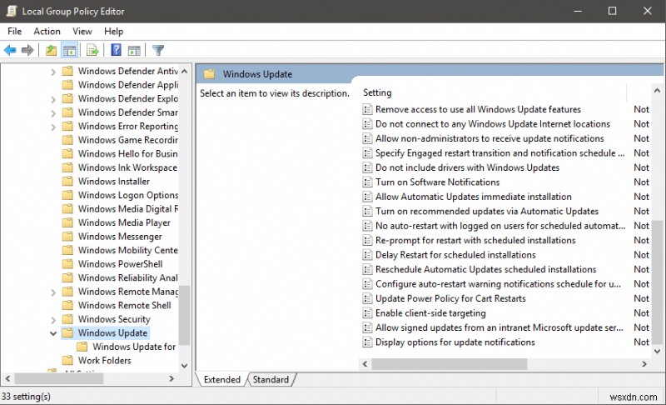Expand Windows Defender Exploit Guard node
Screen dimensions: 666x405
click(53, 99)
